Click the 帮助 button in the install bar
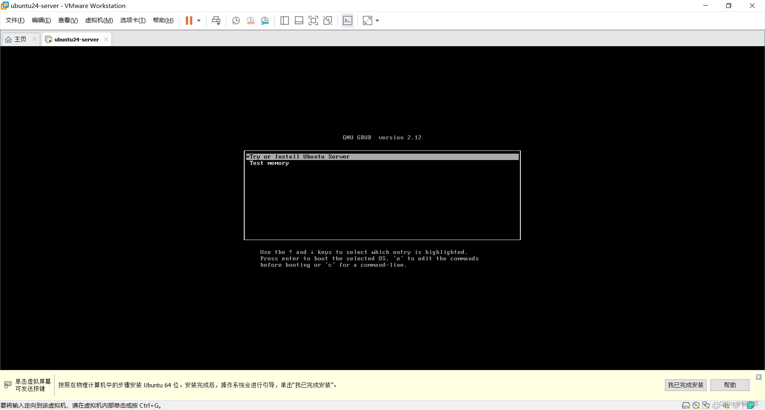 pos(730,385)
